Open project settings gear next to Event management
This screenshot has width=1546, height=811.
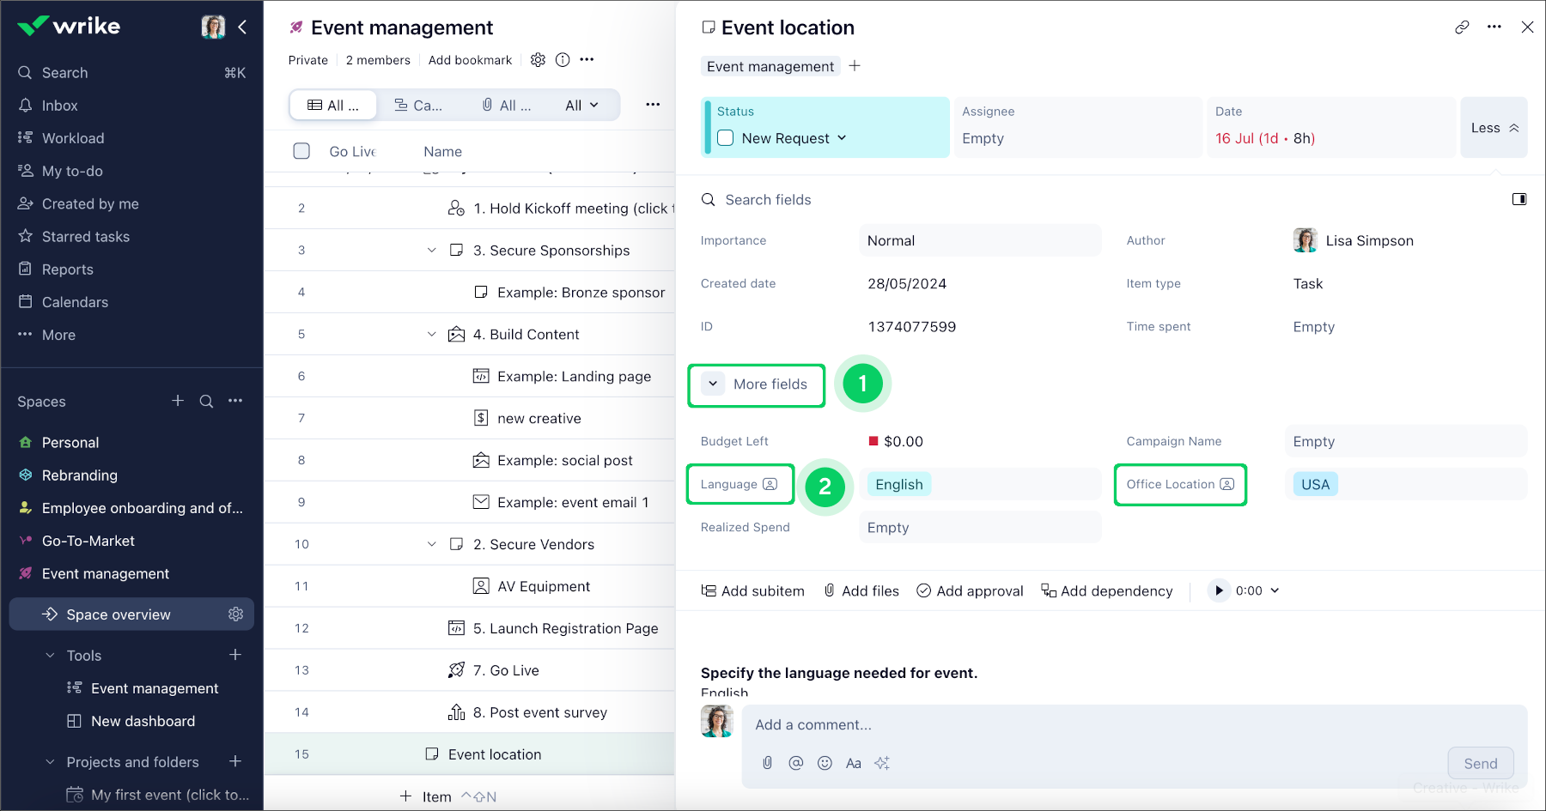[x=539, y=59]
